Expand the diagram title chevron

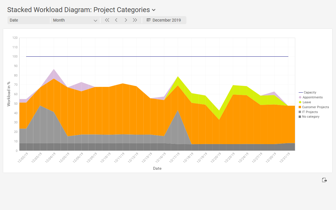154,10
